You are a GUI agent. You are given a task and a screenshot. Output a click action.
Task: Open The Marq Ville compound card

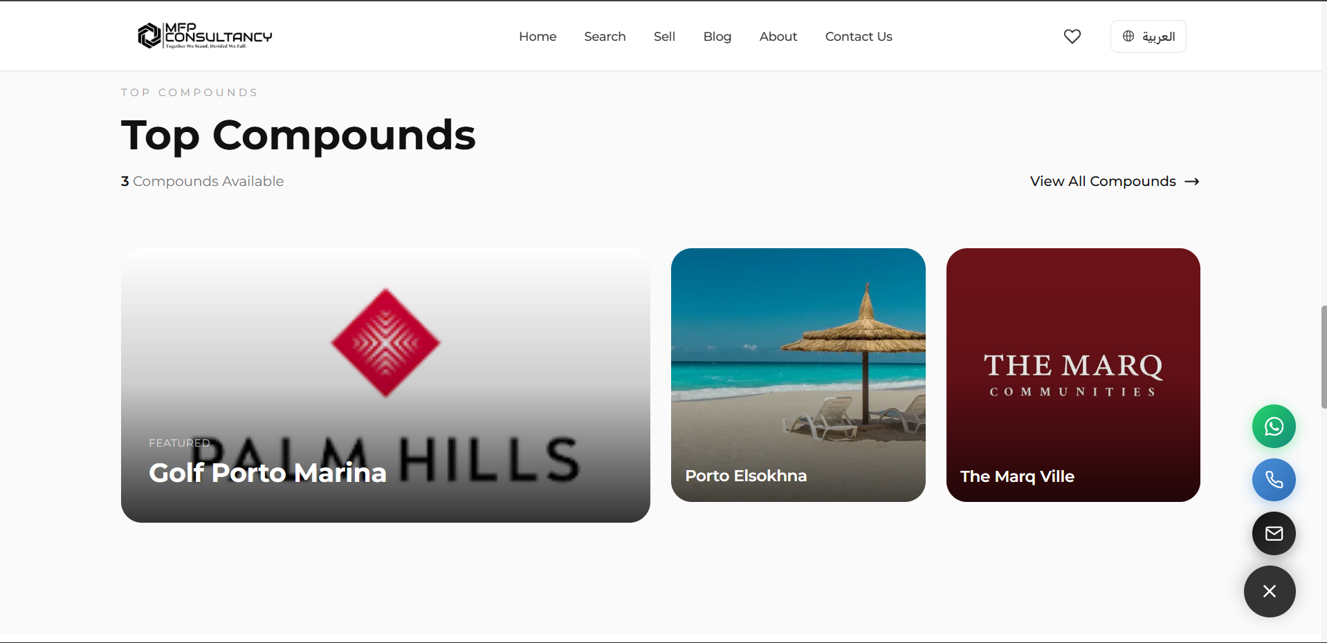[x=1073, y=375]
